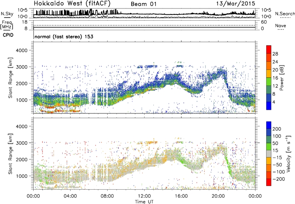The image size is (295, 204).
Task: Click the '08:00' time tick label
Action: (107, 196)
